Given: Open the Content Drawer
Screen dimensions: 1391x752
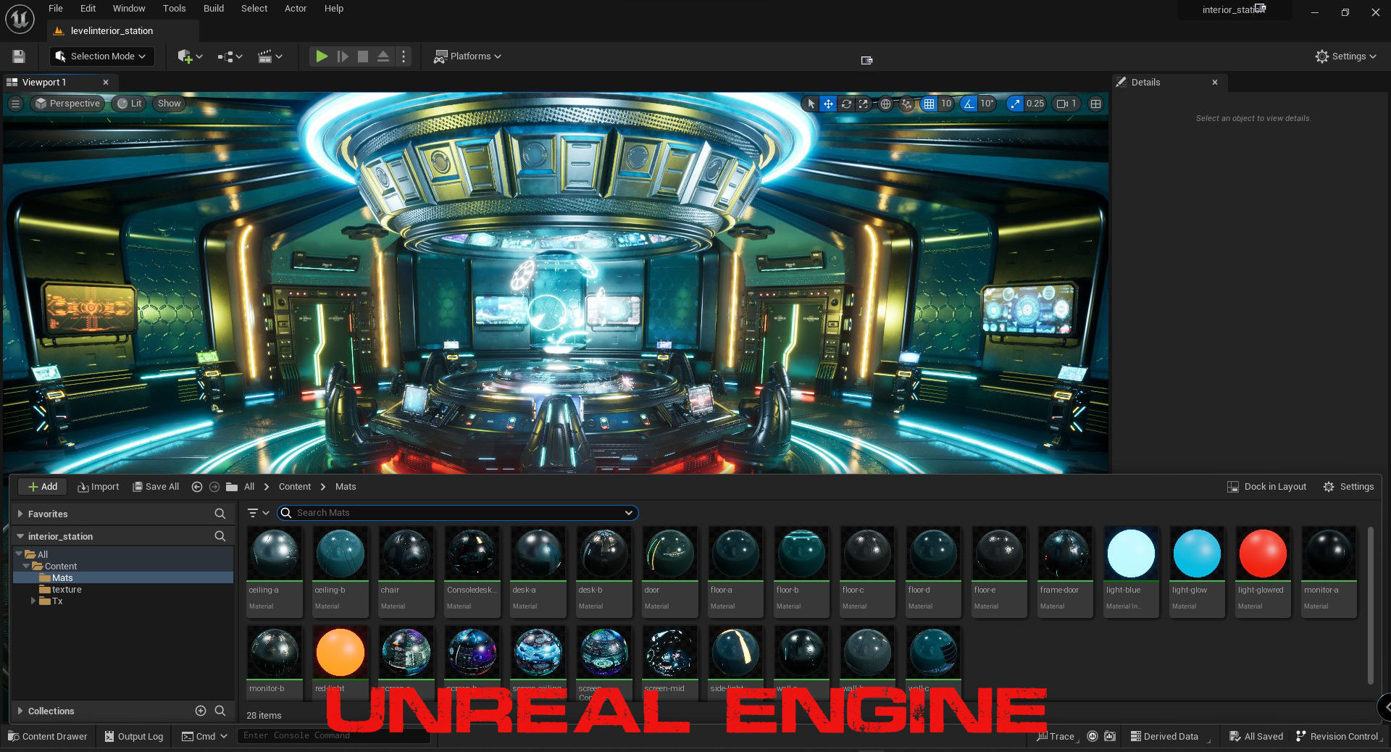Looking at the screenshot, I should pos(48,737).
